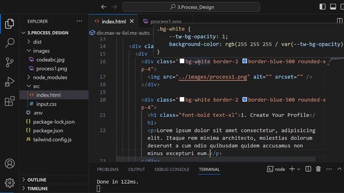Open Source Control view
344x193 pixels.
(x=10, y=62)
